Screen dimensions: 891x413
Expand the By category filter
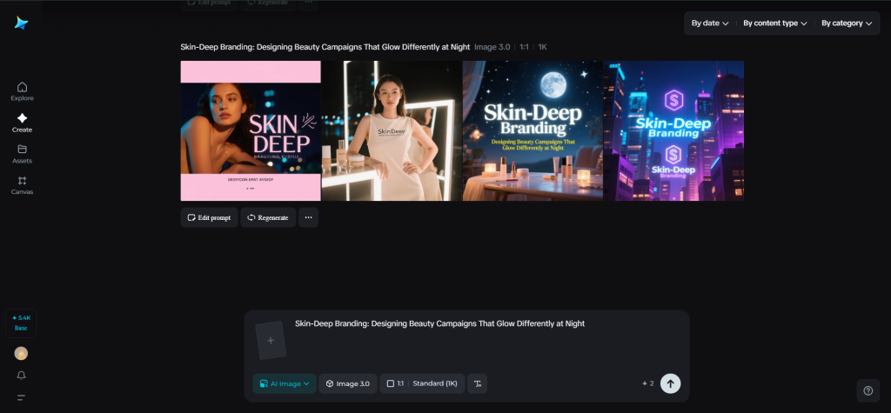click(846, 23)
